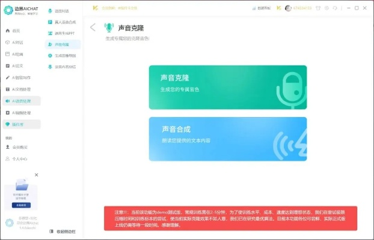Click the red demo notice banner
Viewport: 374px width, 240px height.
pos(230,218)
